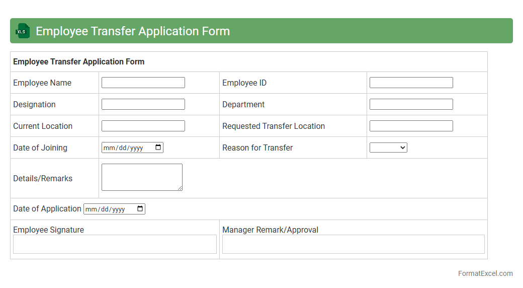Select the year segment in Date of Joining
The width and height of the screenshot is (523, 288).
click(x=136, y=148)
